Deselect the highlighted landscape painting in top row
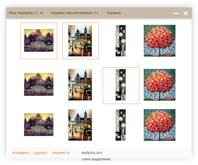The height and width of the screenshot is (165, 198). click(39, 41)
